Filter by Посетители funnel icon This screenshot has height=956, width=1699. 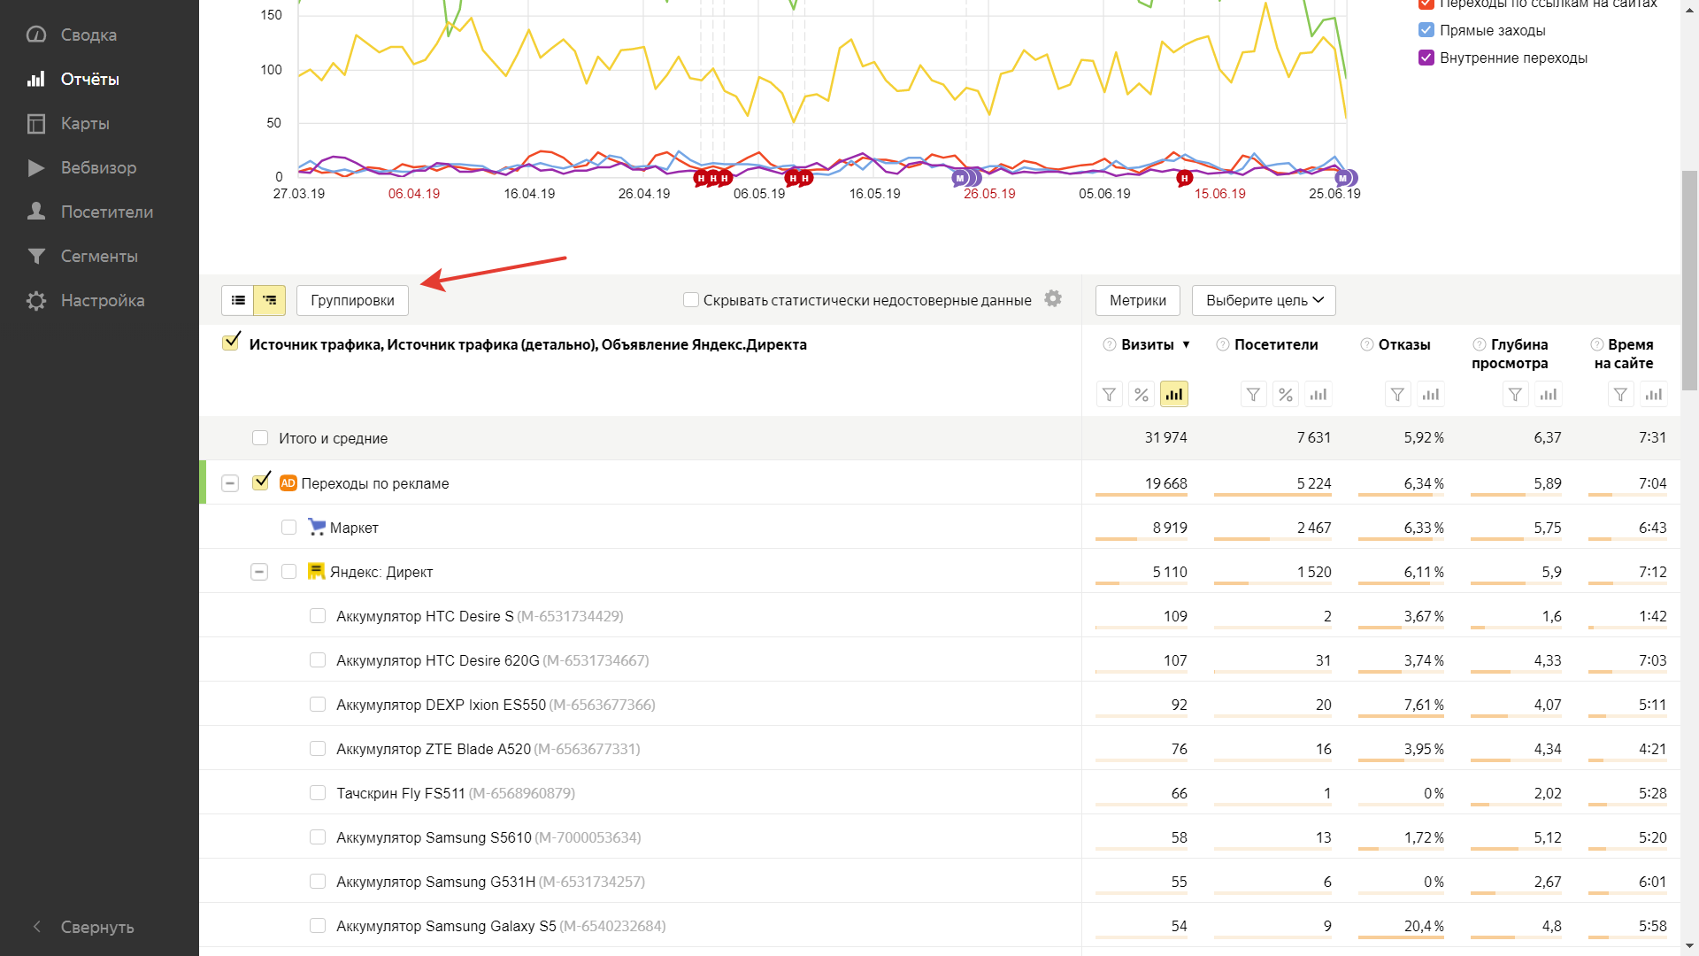click(x=1254, y=395)
